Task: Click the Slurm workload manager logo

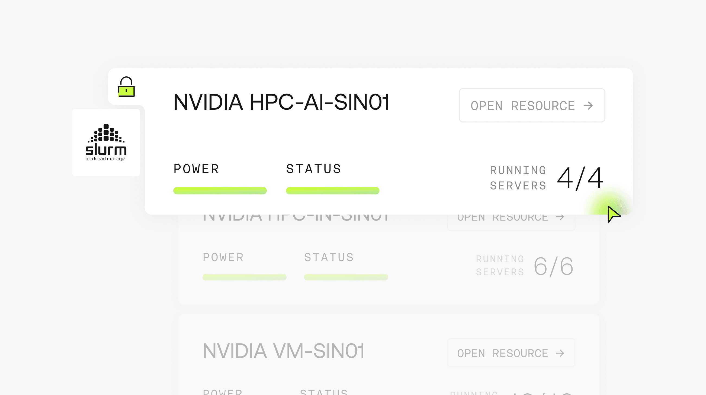Action: [x=106, y=143]
